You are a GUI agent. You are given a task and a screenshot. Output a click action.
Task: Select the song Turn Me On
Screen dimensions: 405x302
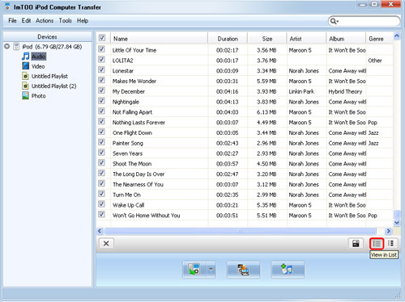click(126, 195)
